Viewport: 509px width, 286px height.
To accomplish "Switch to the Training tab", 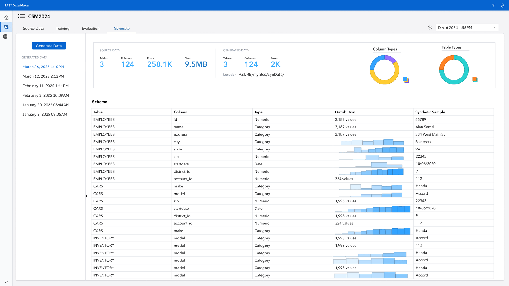I will pos(62,28).
